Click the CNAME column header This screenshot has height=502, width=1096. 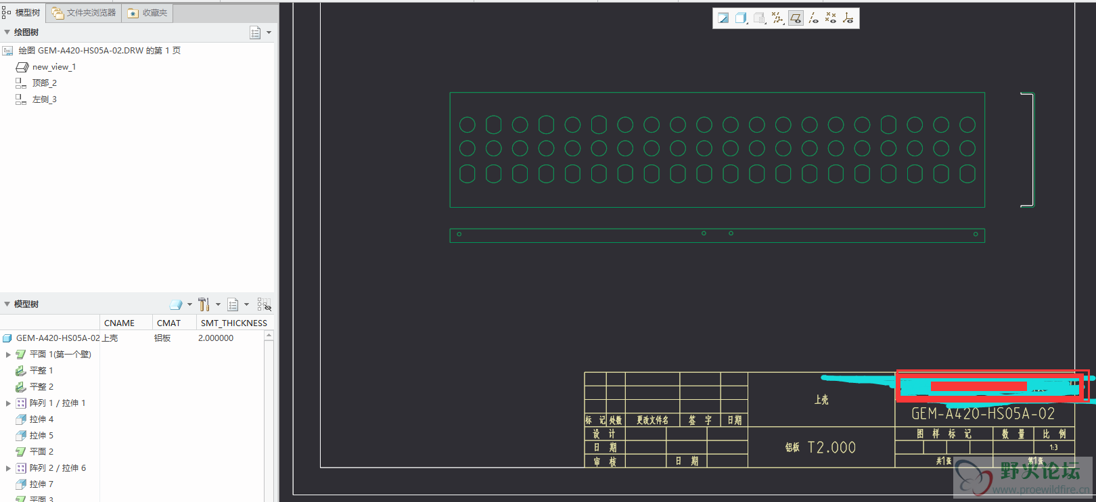click(126, 323)
